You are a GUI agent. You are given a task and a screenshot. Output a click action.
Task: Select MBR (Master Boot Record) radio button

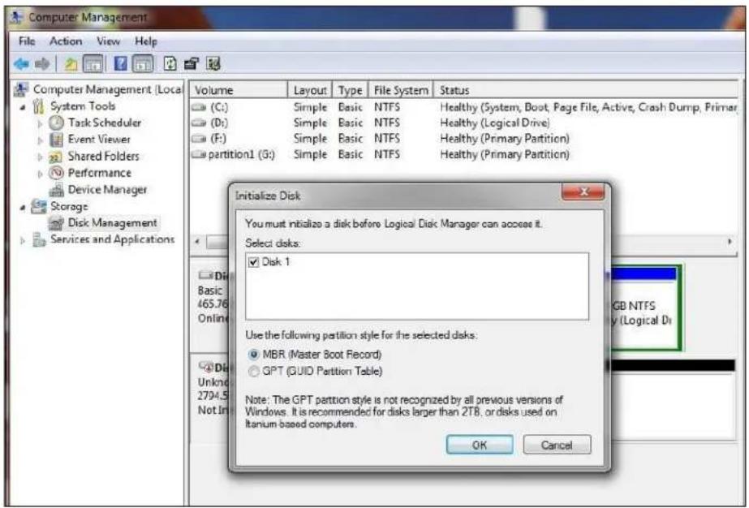(x=254, y=355)
